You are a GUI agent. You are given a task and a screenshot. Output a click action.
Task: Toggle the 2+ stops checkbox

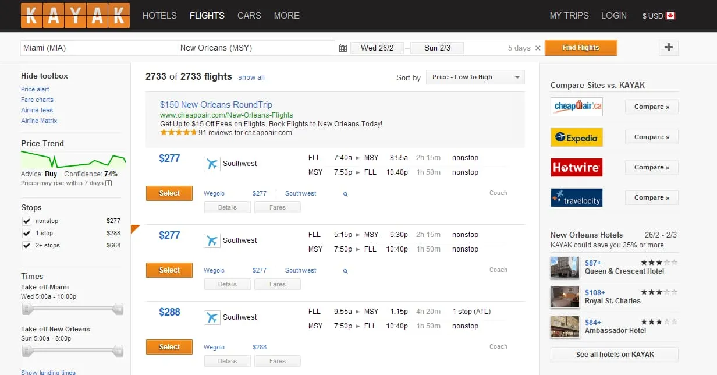26,245
